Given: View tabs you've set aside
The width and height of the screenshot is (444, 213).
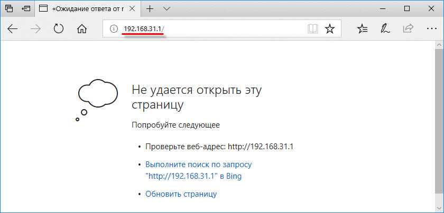Looking at the screenshot, I should tap(9, 9).
